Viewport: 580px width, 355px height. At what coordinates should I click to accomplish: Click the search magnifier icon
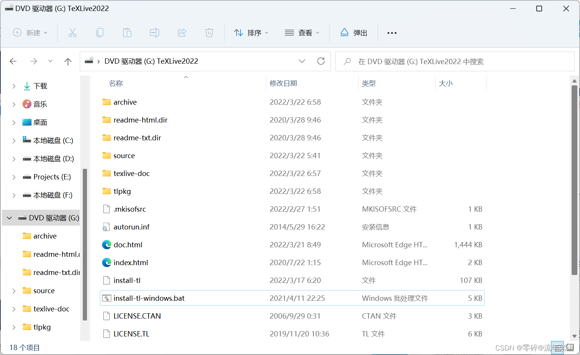click(347, 61)
